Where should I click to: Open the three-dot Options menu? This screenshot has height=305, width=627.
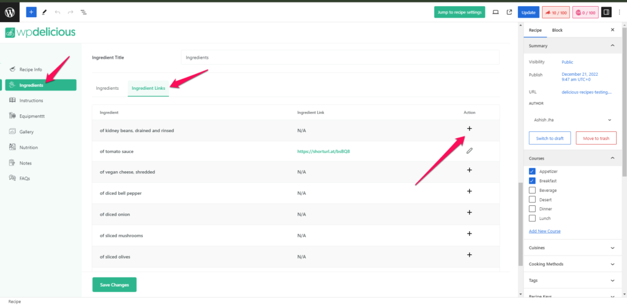pos(620,12)
